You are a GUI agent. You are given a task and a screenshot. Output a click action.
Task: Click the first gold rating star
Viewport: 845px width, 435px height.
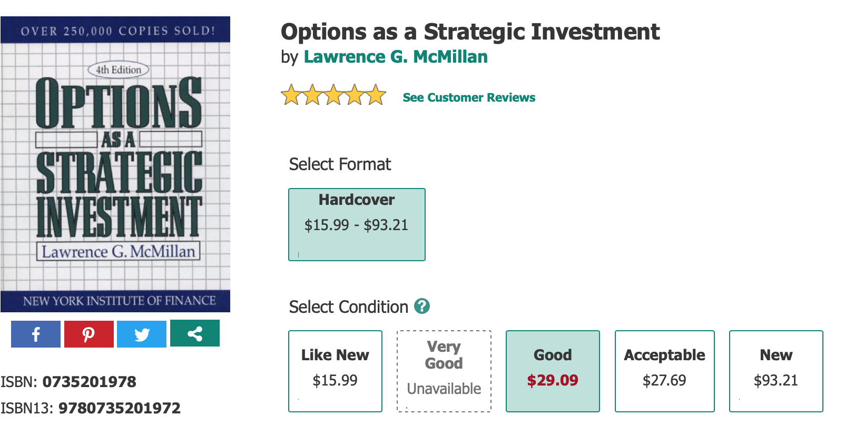291,95
